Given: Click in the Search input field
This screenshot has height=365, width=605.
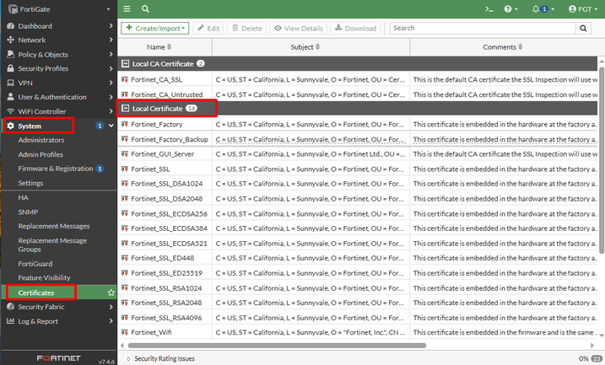Looking at the screenshot, I should coord(481,28).
